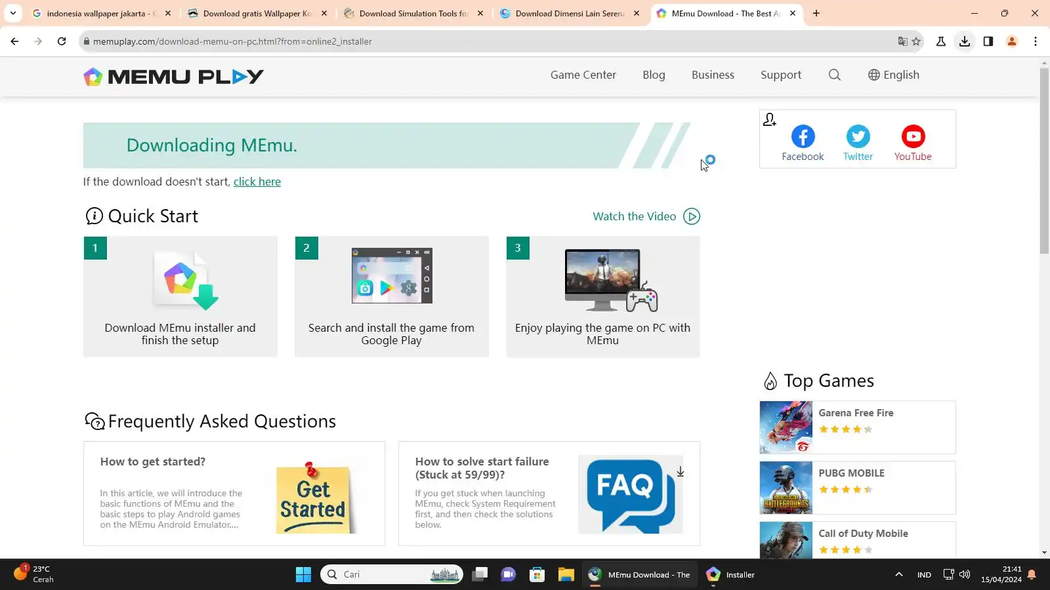Image resolution: width=1050 pixels, height=590 pixels.
Task: Open the weather widget on taskbar
Action: coord(34,574)
